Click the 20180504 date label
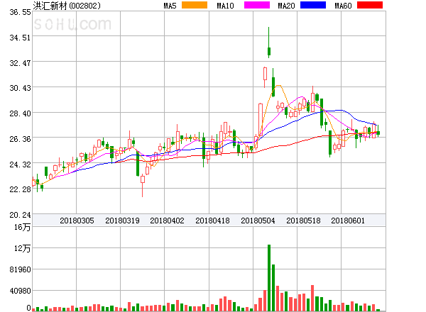This screenshot has height=312, width=426. [x=258, y=221]
